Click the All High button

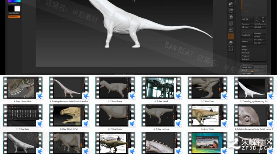[260, 27]
